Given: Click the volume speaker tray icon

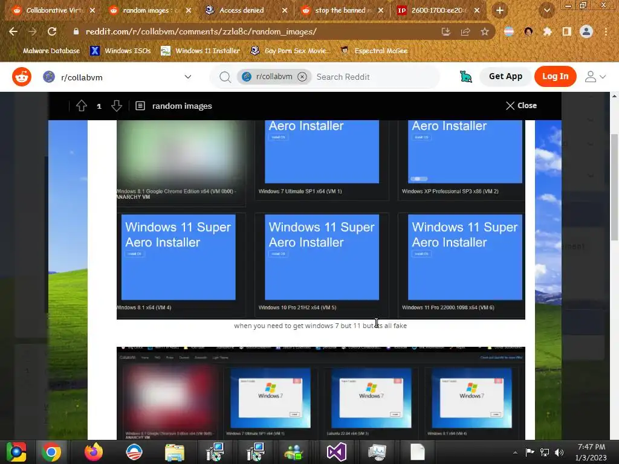Looking at the screenshot, I should coord(559,452).
